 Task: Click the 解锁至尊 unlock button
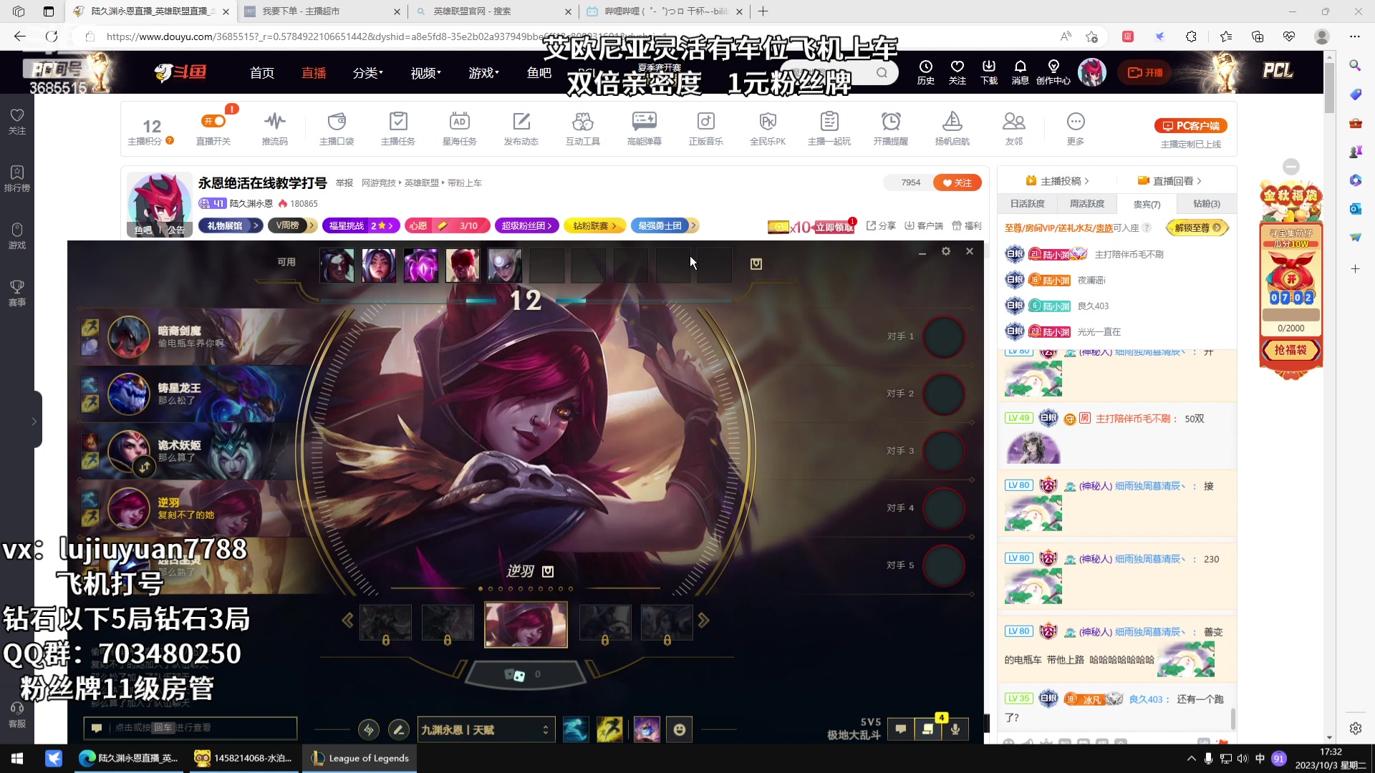[1197, 228]
